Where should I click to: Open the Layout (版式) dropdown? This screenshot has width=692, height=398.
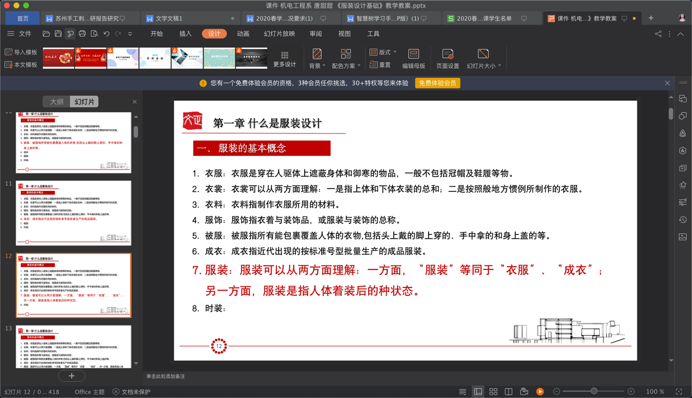coord(383,52)
